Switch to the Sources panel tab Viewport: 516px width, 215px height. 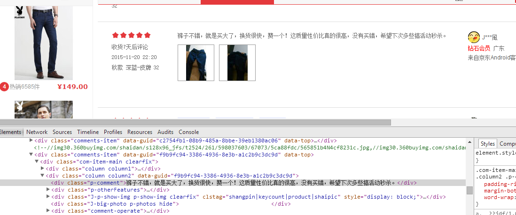(62, 132)
